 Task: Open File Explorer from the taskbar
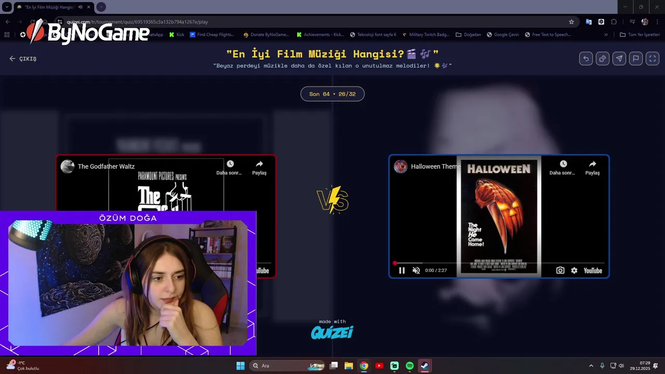pos(349,366)
